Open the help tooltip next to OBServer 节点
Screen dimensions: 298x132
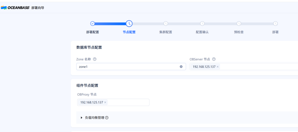pos(214,59)
